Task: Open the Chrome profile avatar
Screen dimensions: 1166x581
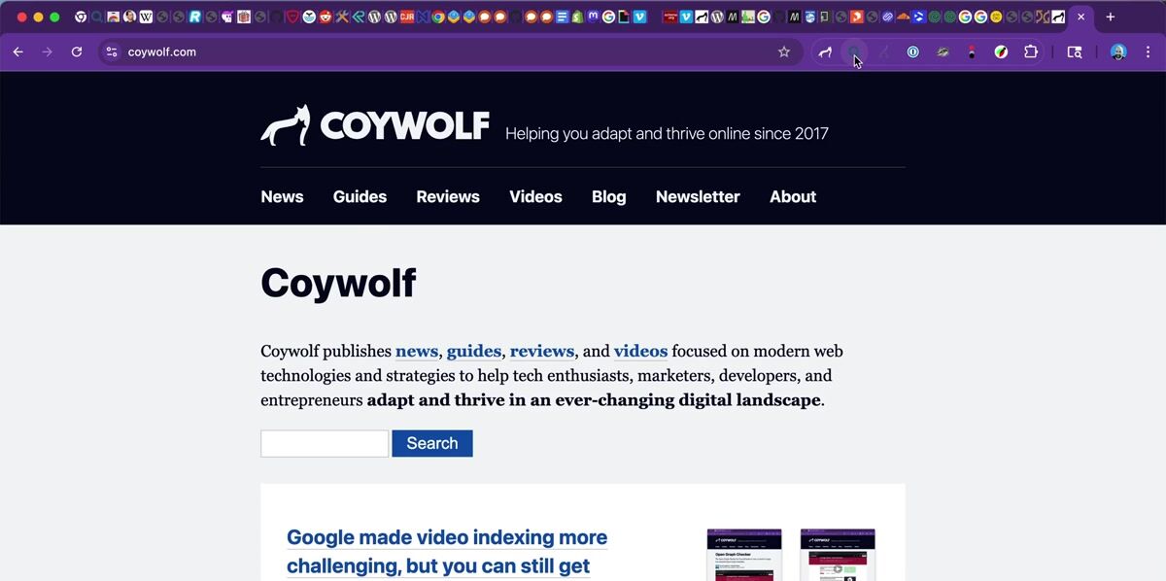Action: tap(1118, 51)
